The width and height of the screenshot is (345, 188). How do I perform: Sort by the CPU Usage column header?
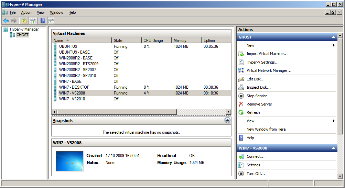click(157, 41)
